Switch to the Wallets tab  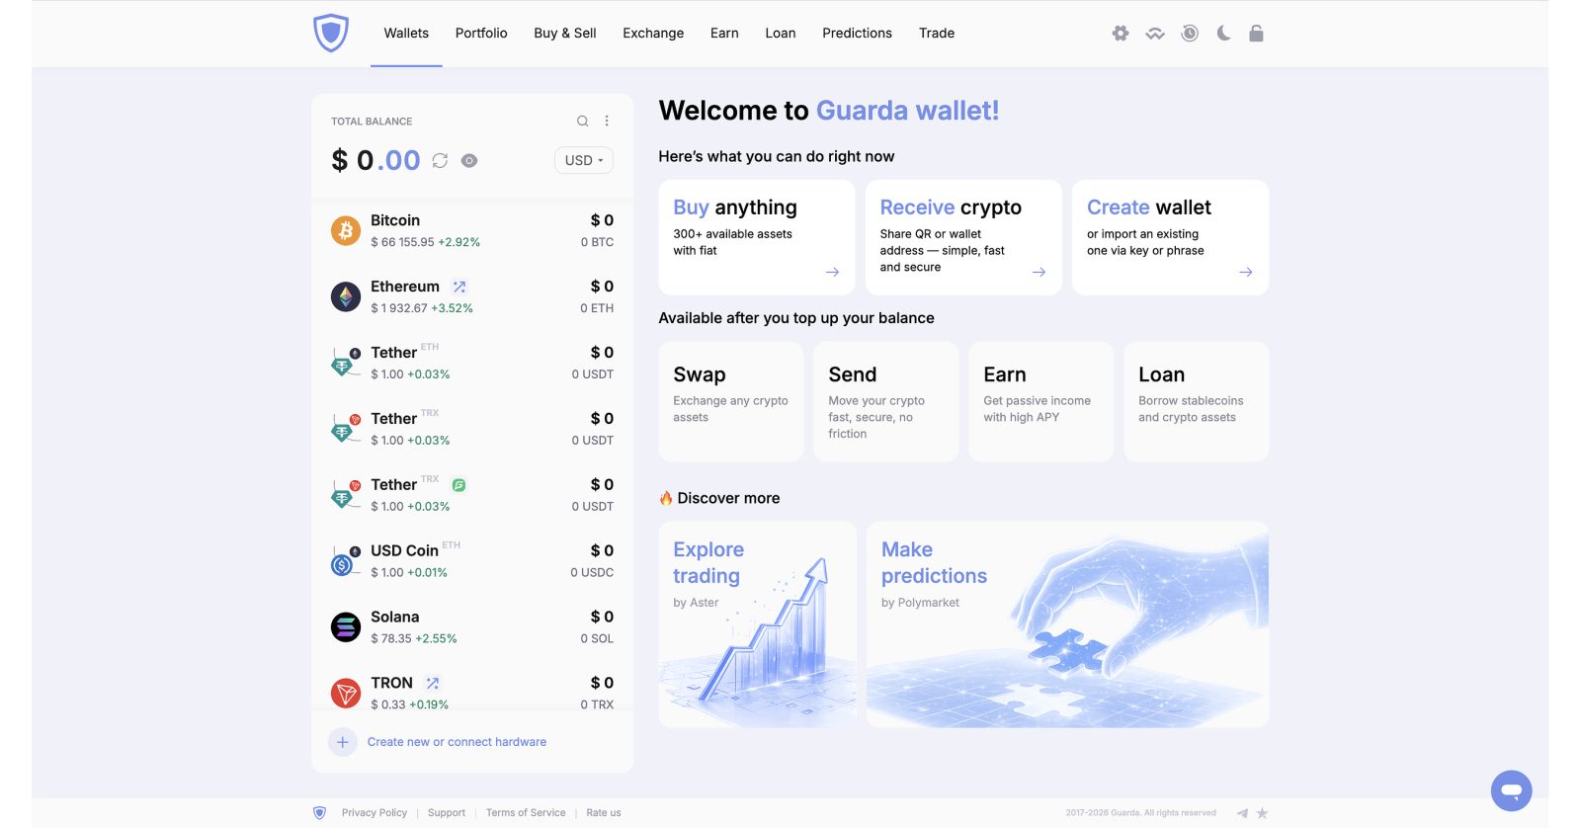pos(406,34)
